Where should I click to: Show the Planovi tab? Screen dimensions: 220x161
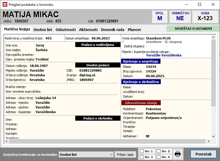point(134,30)
